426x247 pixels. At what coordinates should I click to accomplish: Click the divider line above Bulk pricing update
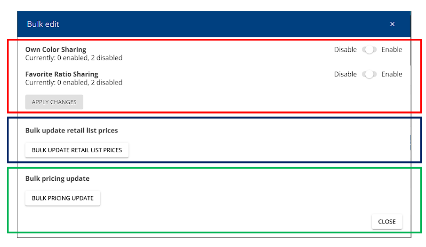(214, 166)
